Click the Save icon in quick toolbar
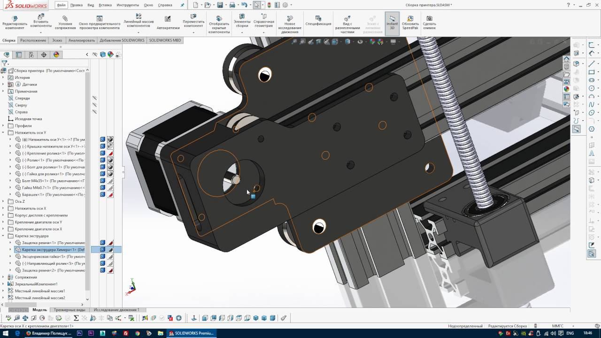This screenshot has width=601, height=338. pos(220,5)
